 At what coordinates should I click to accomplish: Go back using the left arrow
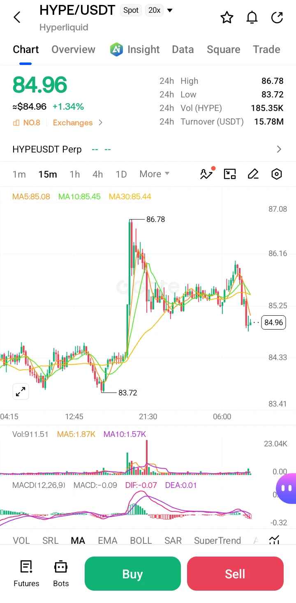(x=17, y=17)
